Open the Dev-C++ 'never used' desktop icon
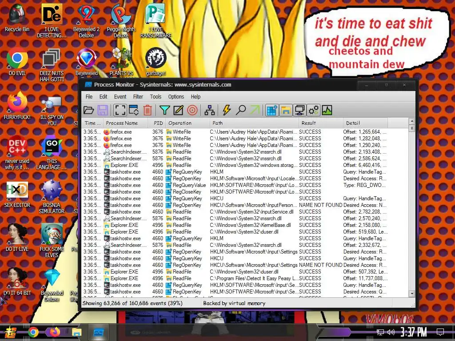 click(x=17, y=153)
